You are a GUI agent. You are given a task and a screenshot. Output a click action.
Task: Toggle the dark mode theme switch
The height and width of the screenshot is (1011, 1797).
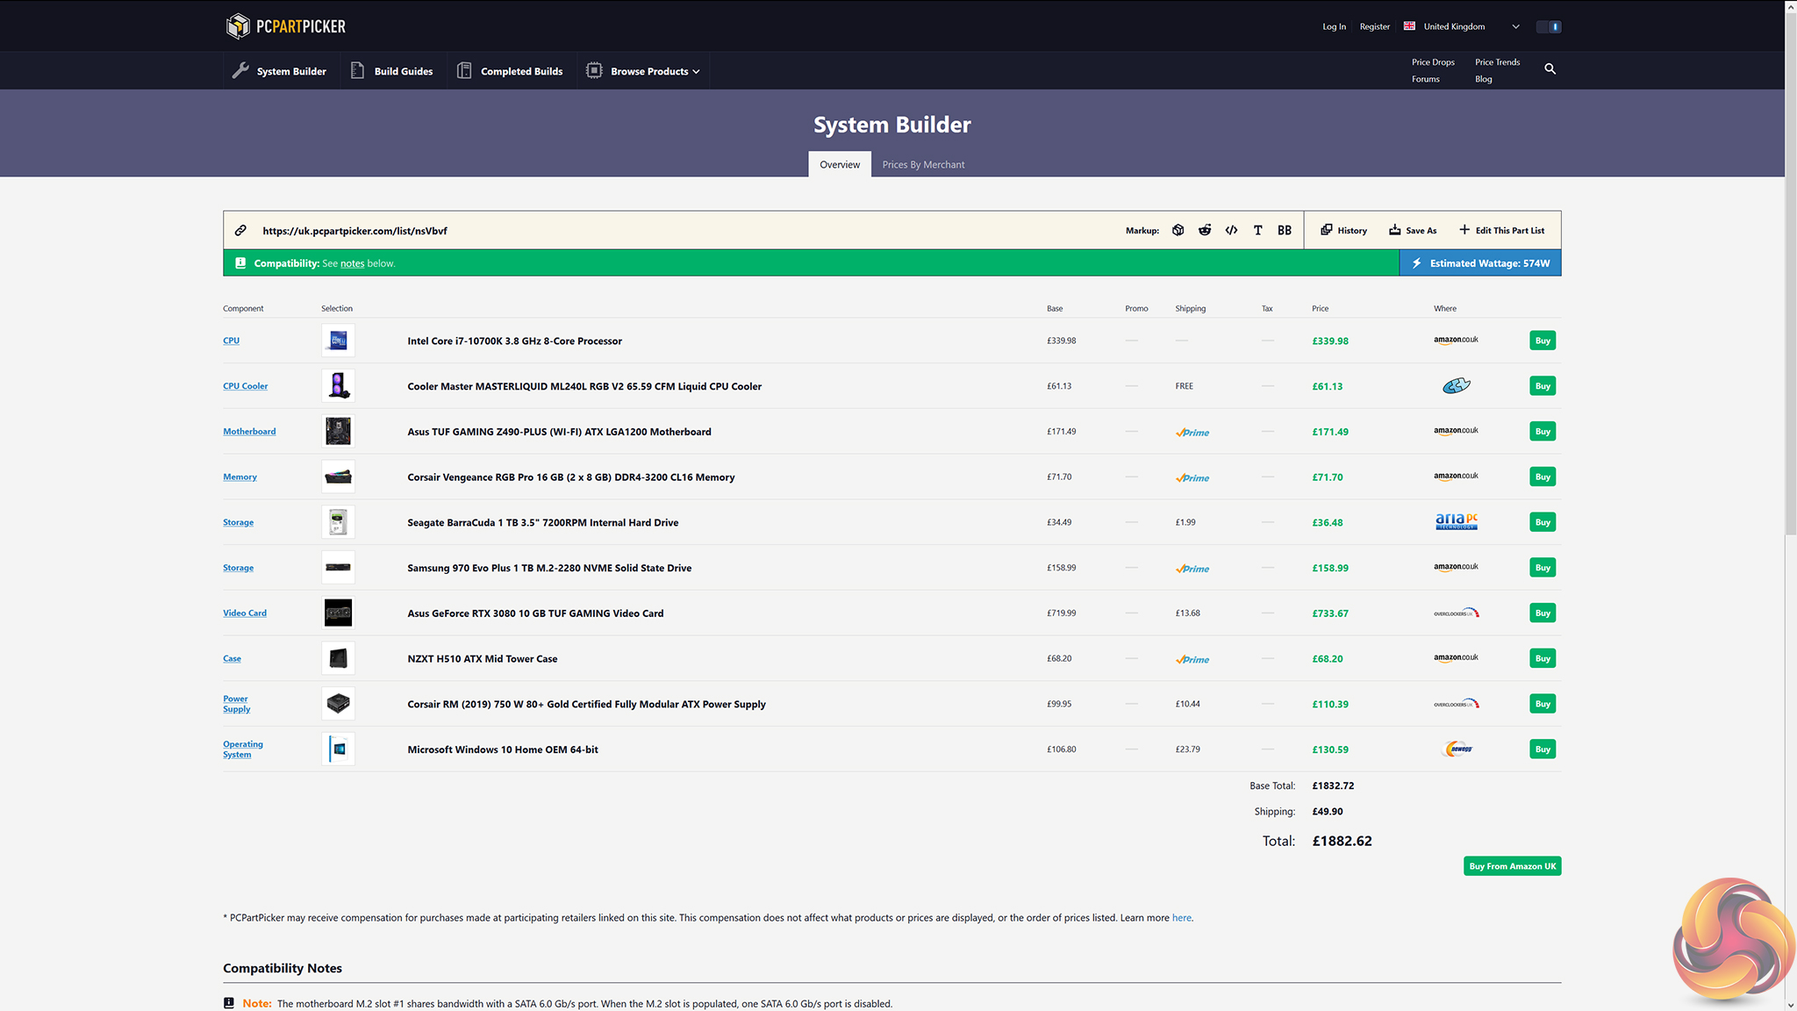pyautogui.click(x=1549, y=26)
